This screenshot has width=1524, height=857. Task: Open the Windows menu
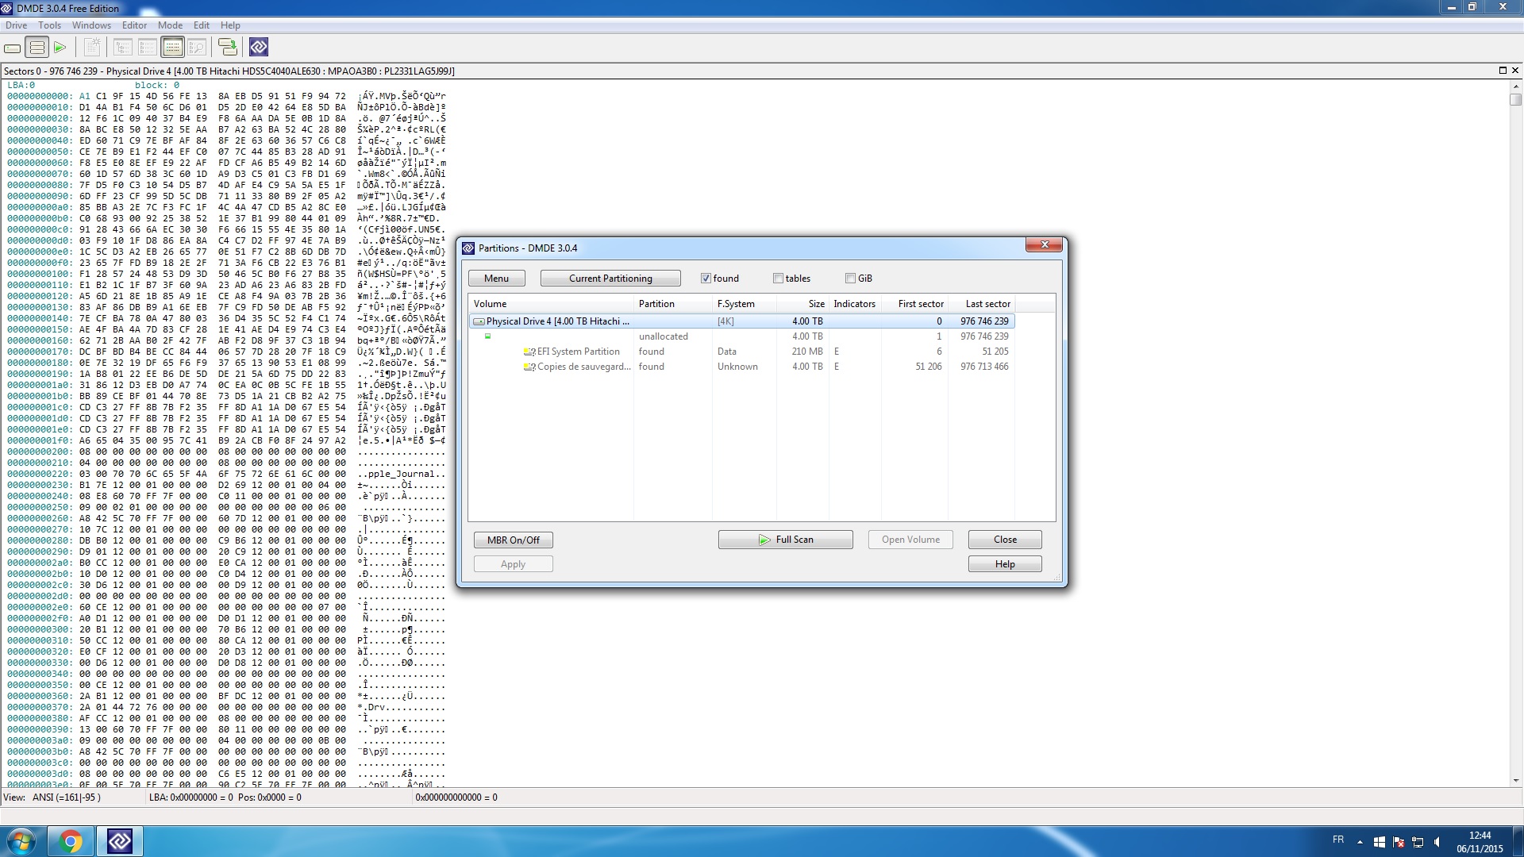pos(91,25)
